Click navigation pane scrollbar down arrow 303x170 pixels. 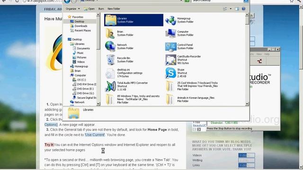pyautogui.click(x=98, y=104)
